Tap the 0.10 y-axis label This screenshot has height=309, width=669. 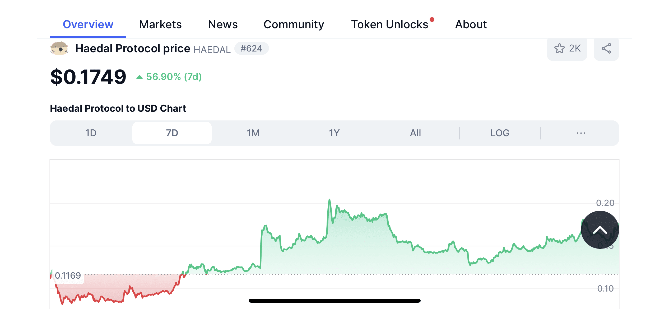605,288
